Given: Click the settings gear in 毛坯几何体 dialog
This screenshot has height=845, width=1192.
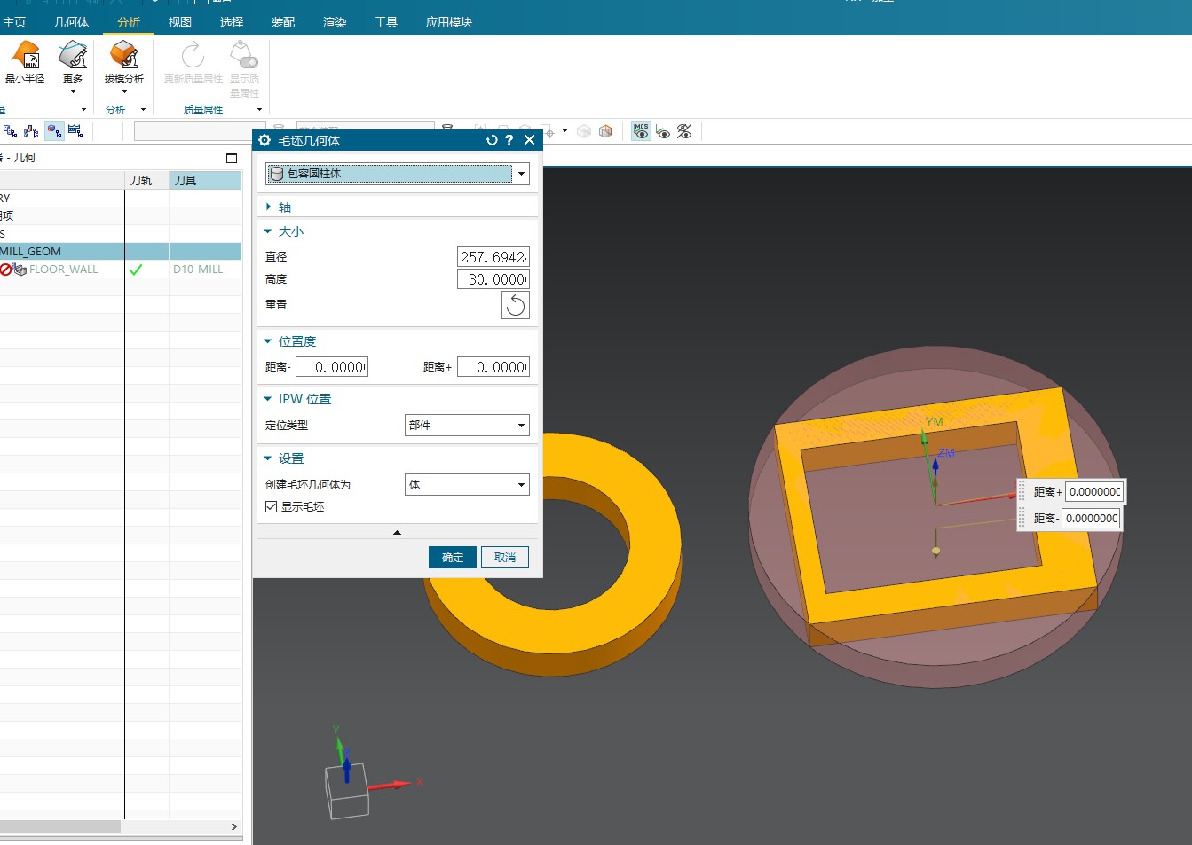Looking at the screenshot, I should click(x=264, y=140).
